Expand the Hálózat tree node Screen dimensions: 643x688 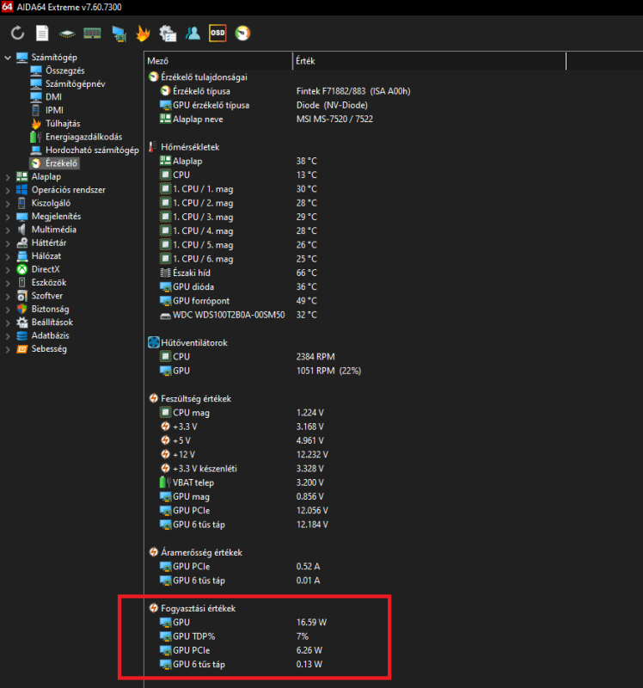coord(8,256)
